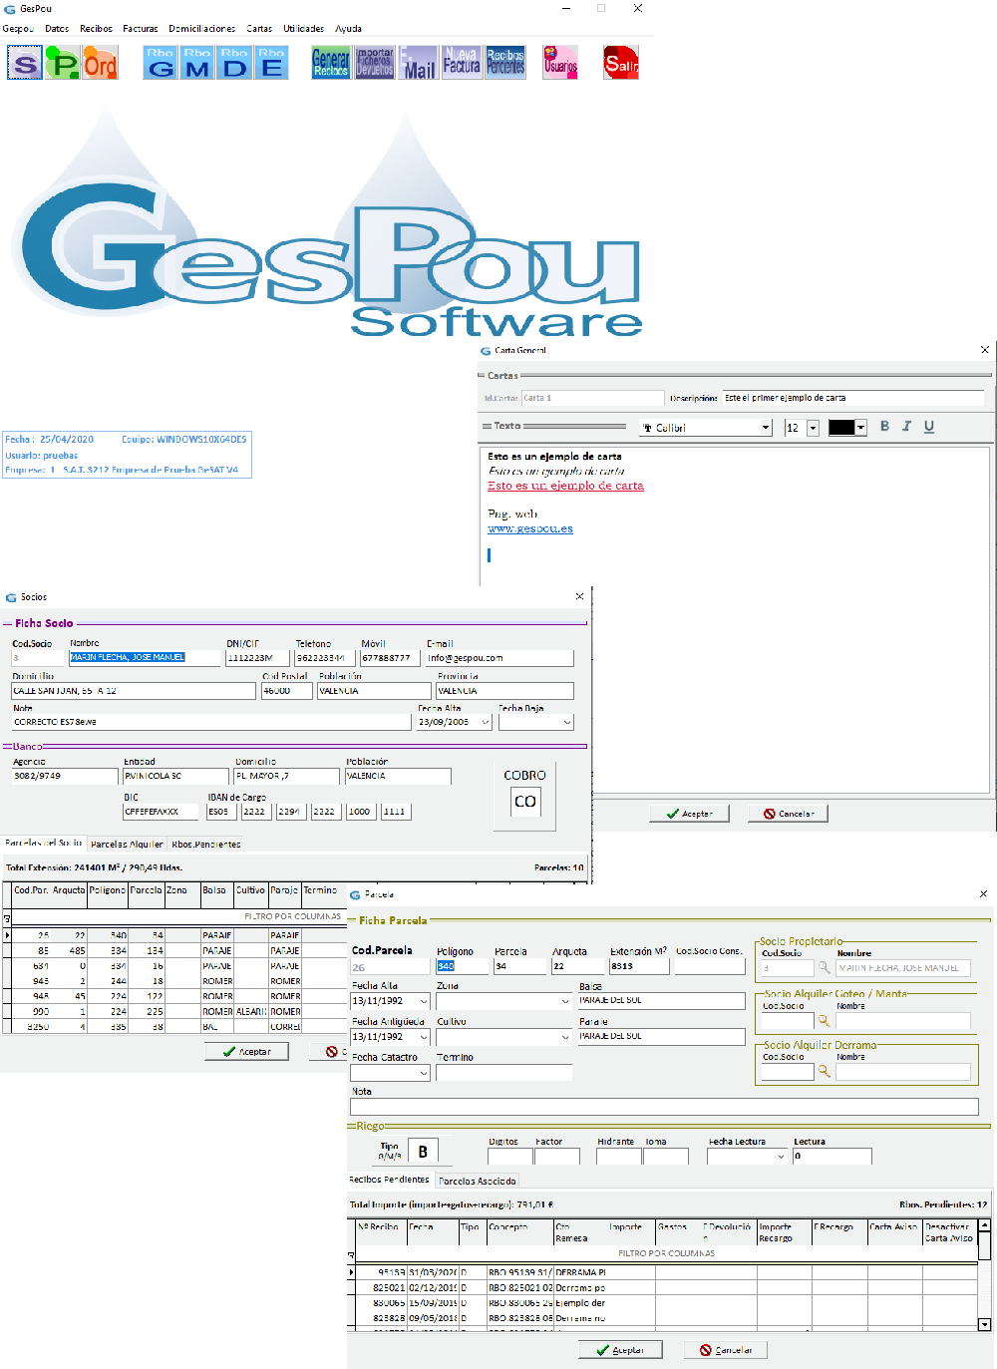Screen dimensions: 997x1369
Task: Open the E-Mail toolbar icon
Action: [418, 63]
